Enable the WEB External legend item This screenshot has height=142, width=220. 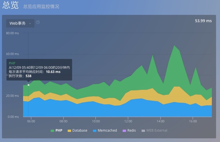tap(156, 130)
